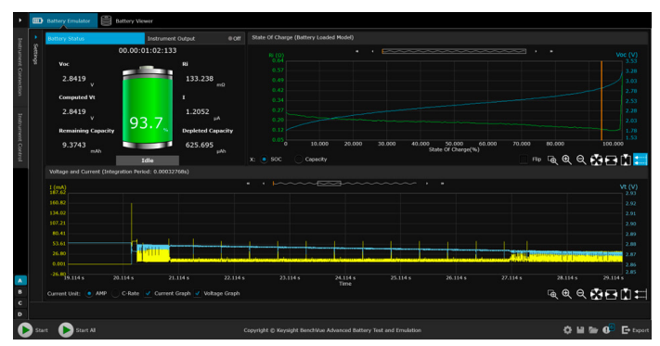Open the folder icon in bottom toolbar
This screenshot has width=660, height=346.
[x=593, y=330]
